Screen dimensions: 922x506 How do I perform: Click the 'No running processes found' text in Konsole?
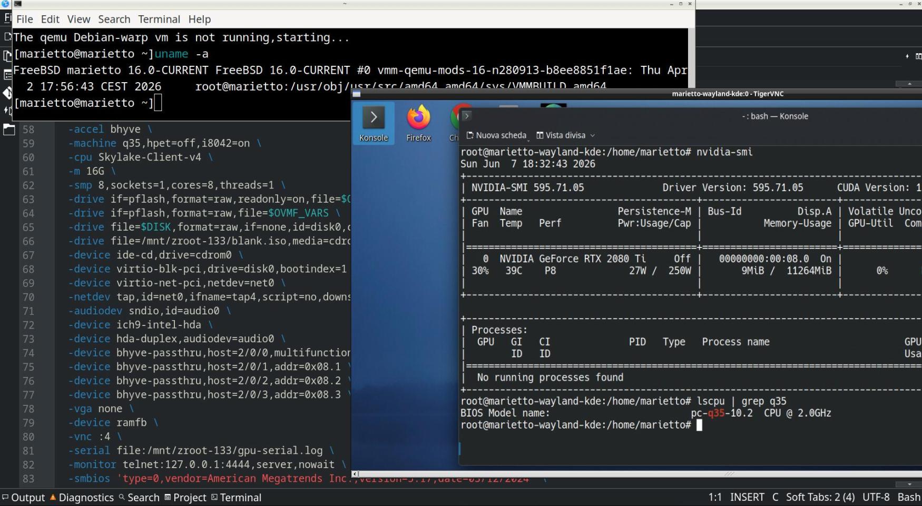coord(550,378)
